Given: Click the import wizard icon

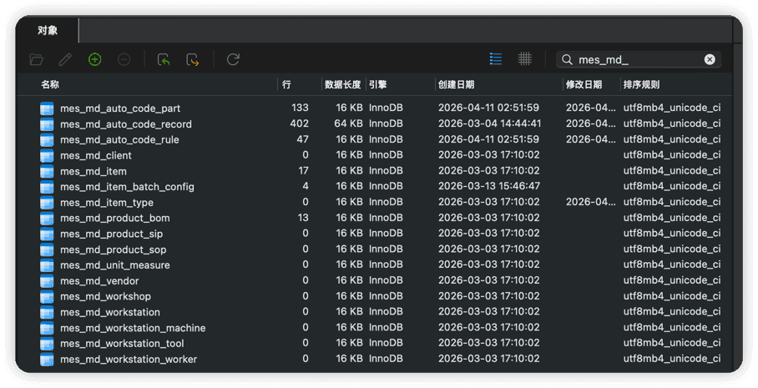Looking at the screenshot, I should pyautogui.click(x=164, y=59).
